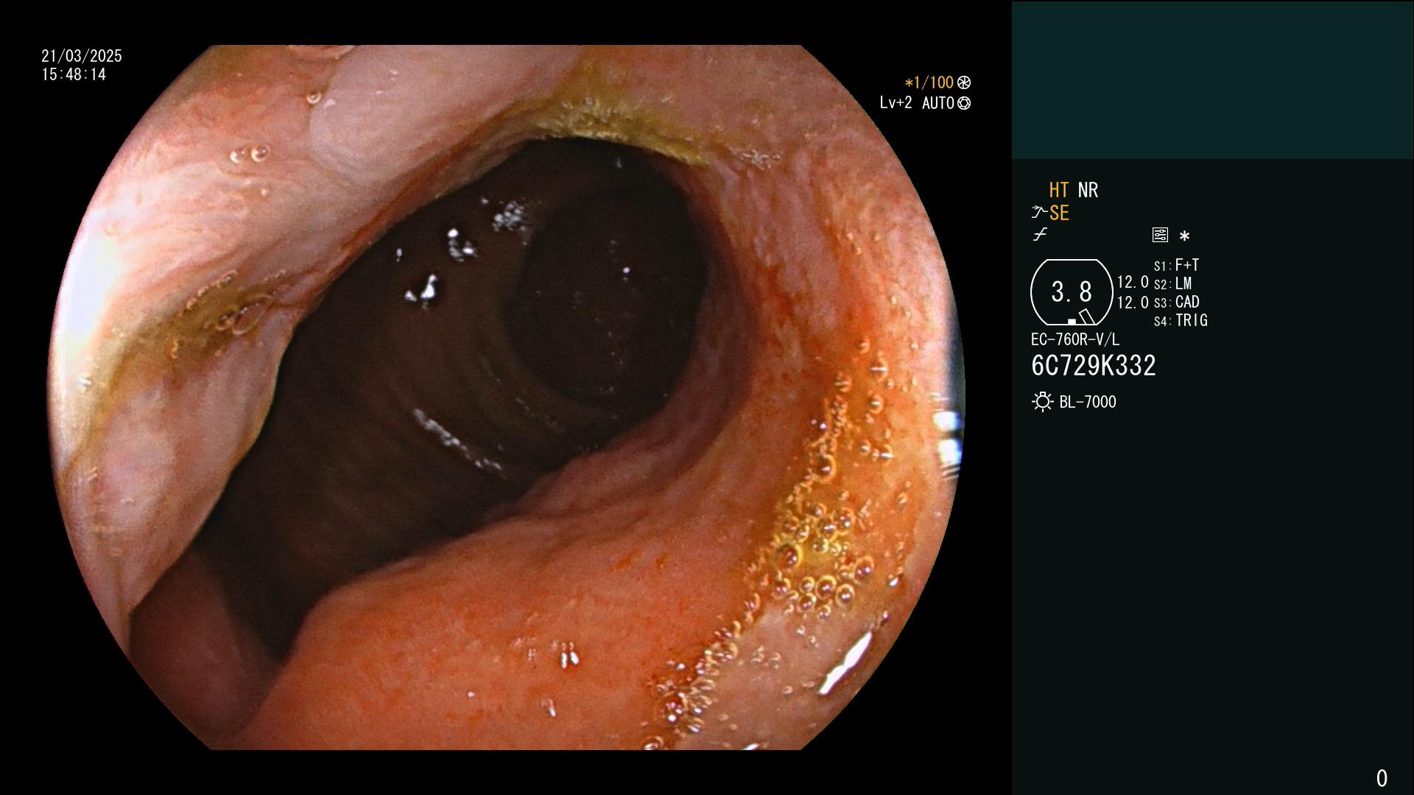Click the settings sliders icon
The height and width of the screenshot is (795, 1414).
(x=1160, y=235)
